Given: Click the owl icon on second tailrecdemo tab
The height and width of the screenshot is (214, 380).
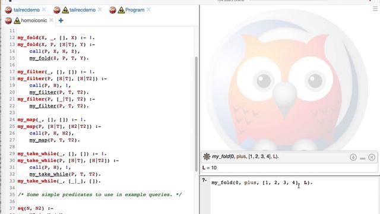Looking at the screenshot, I should point(57,10).
